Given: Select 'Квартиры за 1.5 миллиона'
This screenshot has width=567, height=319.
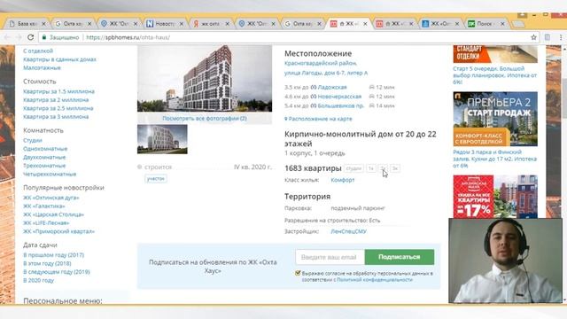Looking at the screenshot, I should tap(58, 91).
